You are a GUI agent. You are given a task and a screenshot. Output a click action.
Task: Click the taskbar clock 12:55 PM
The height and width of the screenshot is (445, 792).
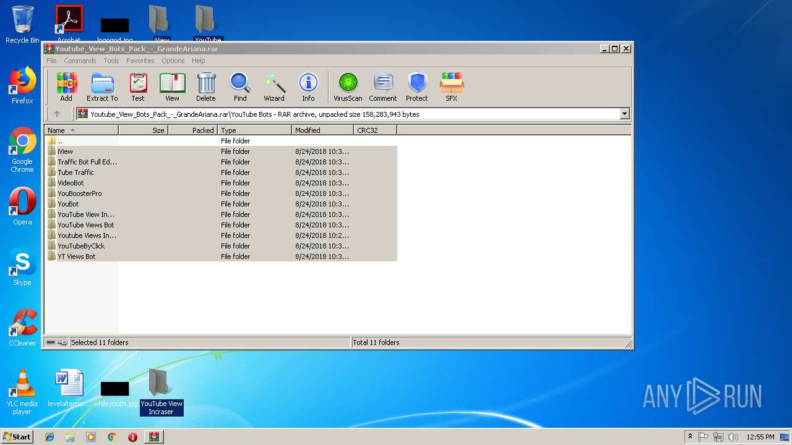coord(760,437)
